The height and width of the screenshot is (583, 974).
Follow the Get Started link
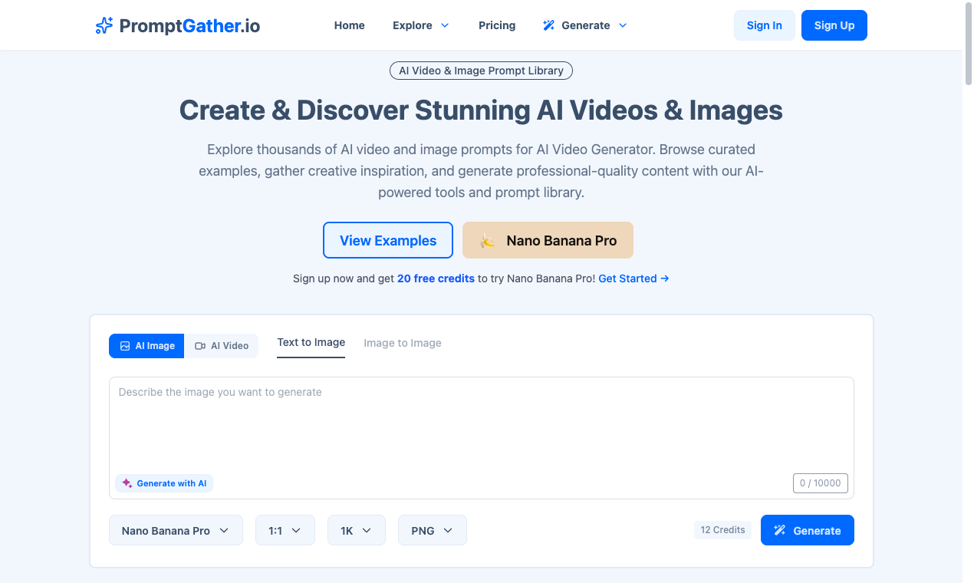click(633, 278)
